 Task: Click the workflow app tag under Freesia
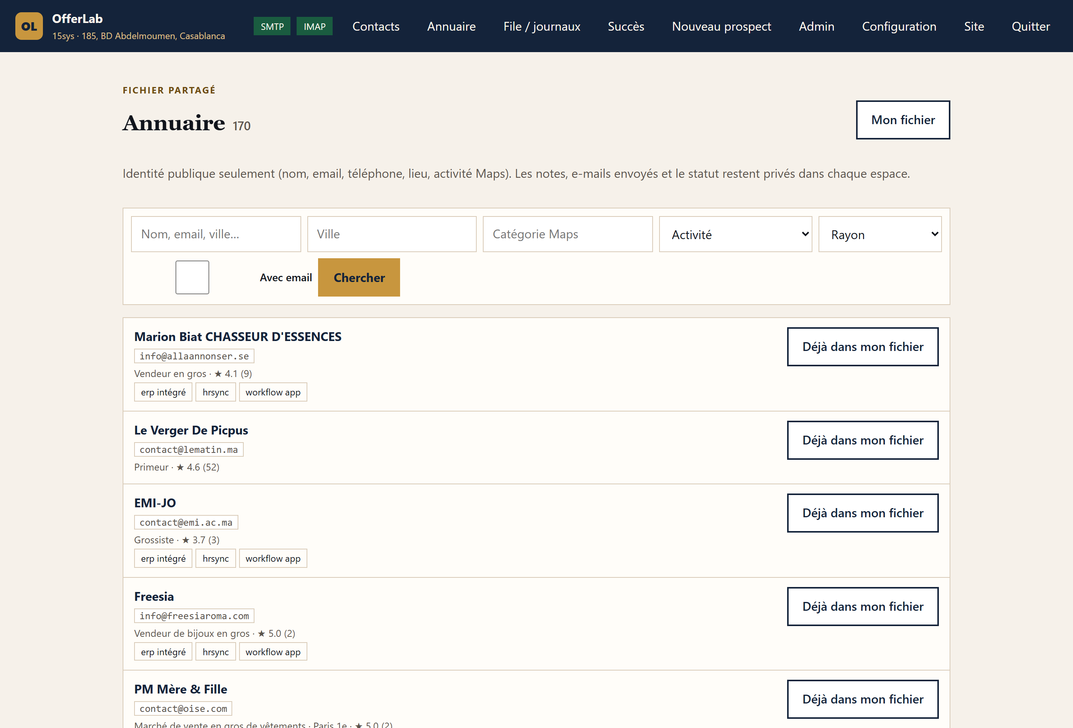click(x=273, y=652)
